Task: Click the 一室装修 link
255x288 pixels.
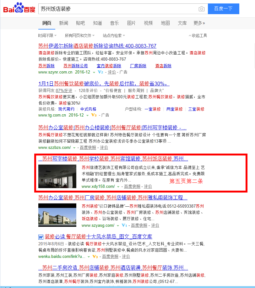Action: pos(153,109)
